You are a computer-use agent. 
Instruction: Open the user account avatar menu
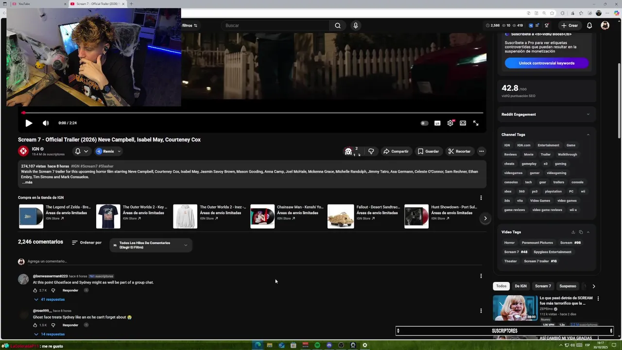point(605,25)
